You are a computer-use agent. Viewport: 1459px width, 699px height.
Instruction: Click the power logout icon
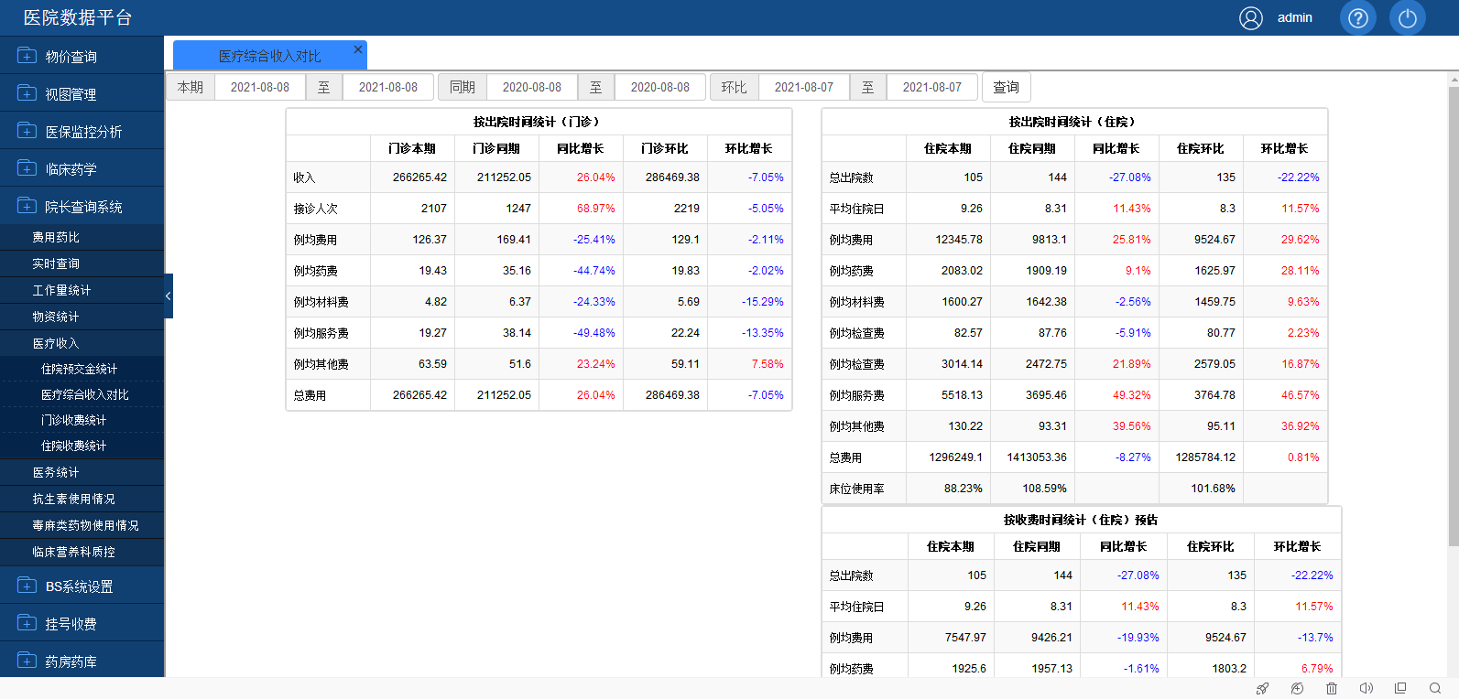pyautogui.click(x=1408, y=17)
